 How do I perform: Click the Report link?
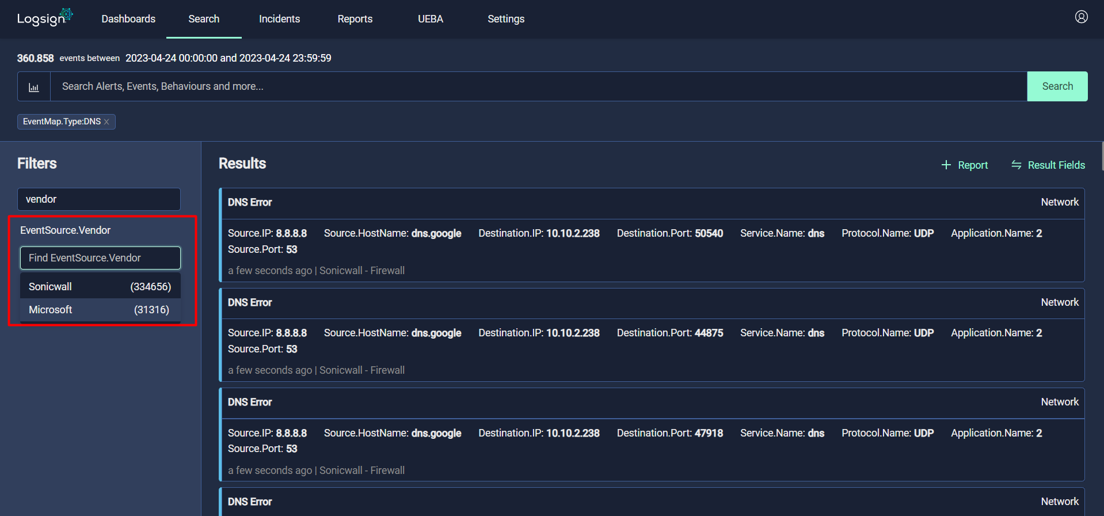[973, 165]
